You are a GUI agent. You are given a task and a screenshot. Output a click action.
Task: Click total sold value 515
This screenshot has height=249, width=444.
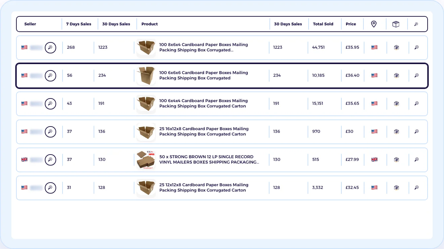pos(316,160)
